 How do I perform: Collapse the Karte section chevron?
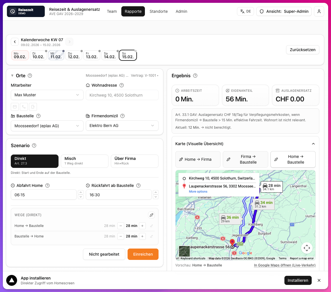point(313,144)
